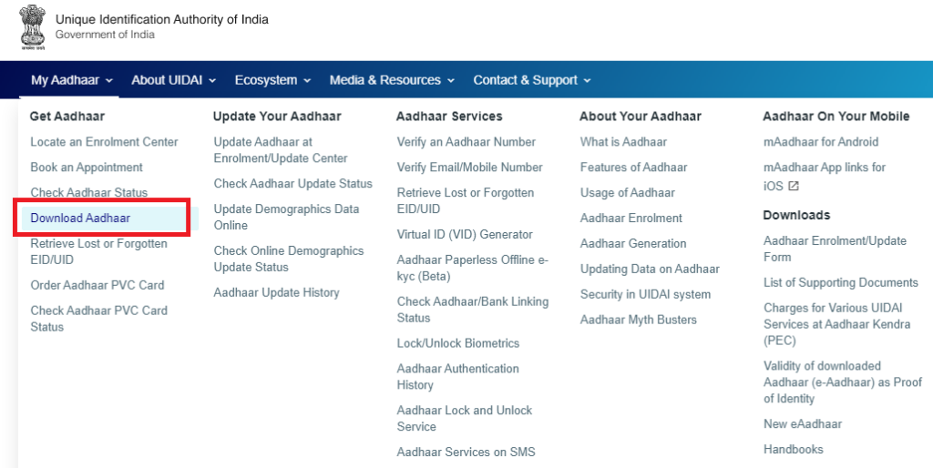Go to Book an Appointment

(87, 168)
